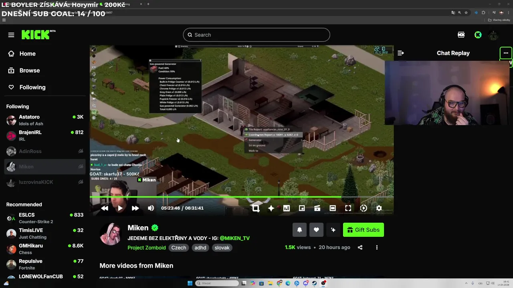Open the @MIKEN_TV Instagram link
This screenshot has width=513, height=288.
point(234,238)
